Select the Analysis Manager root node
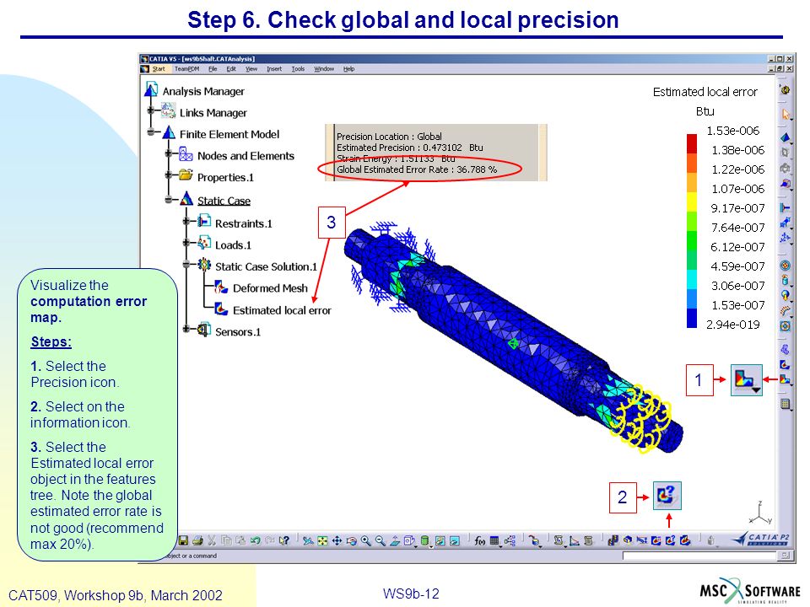This screenshot has height=607, width=810. pos(203,91)
